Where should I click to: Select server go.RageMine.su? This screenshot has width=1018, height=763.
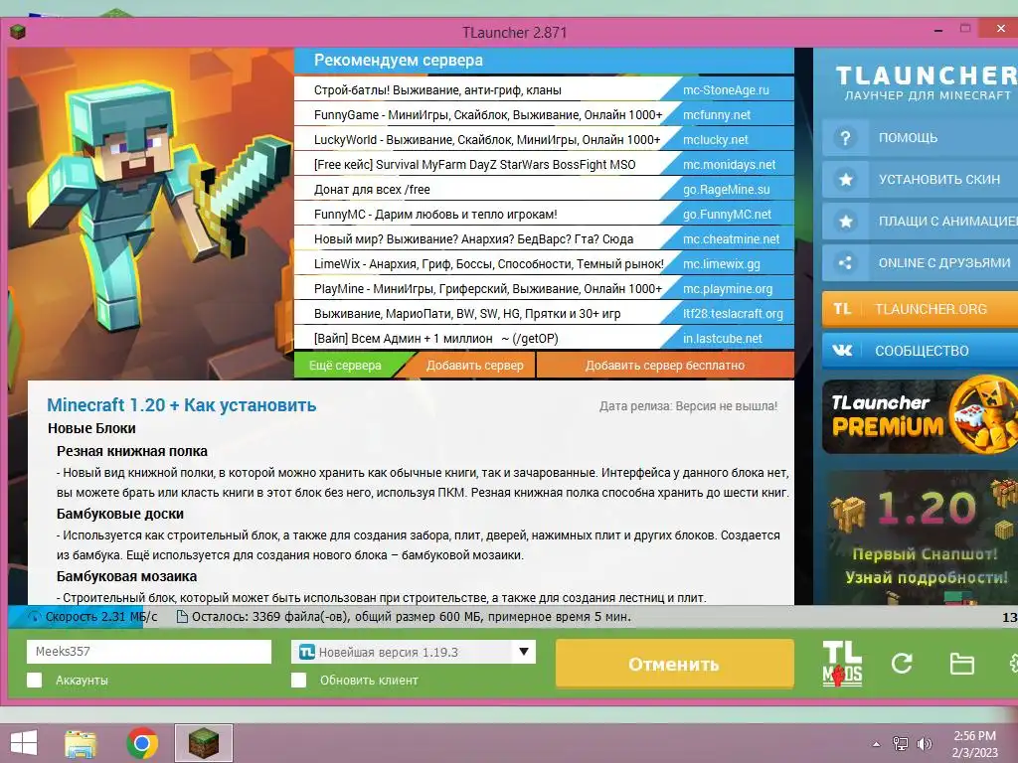pos(726,190)
